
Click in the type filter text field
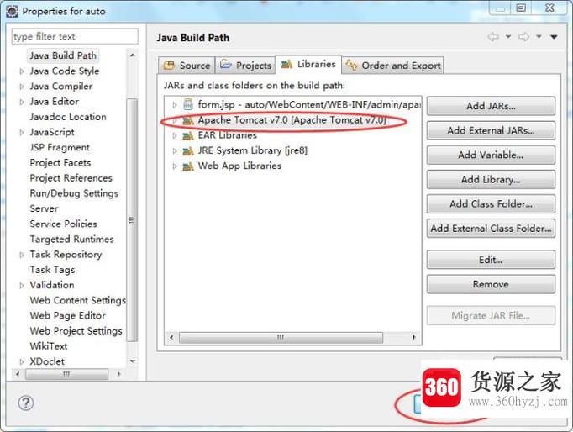point(75,36)
